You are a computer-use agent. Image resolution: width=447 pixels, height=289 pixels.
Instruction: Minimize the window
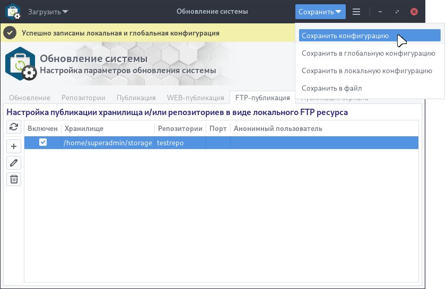click(x=380, y=12)
